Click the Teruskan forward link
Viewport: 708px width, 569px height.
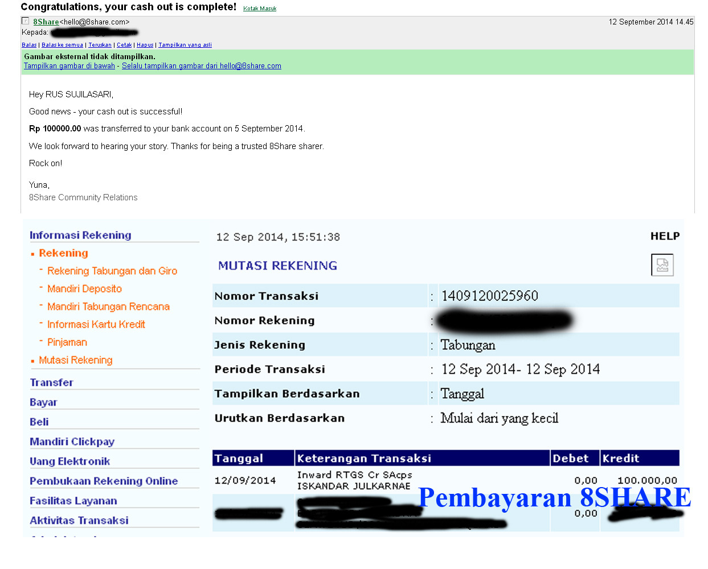100,45
